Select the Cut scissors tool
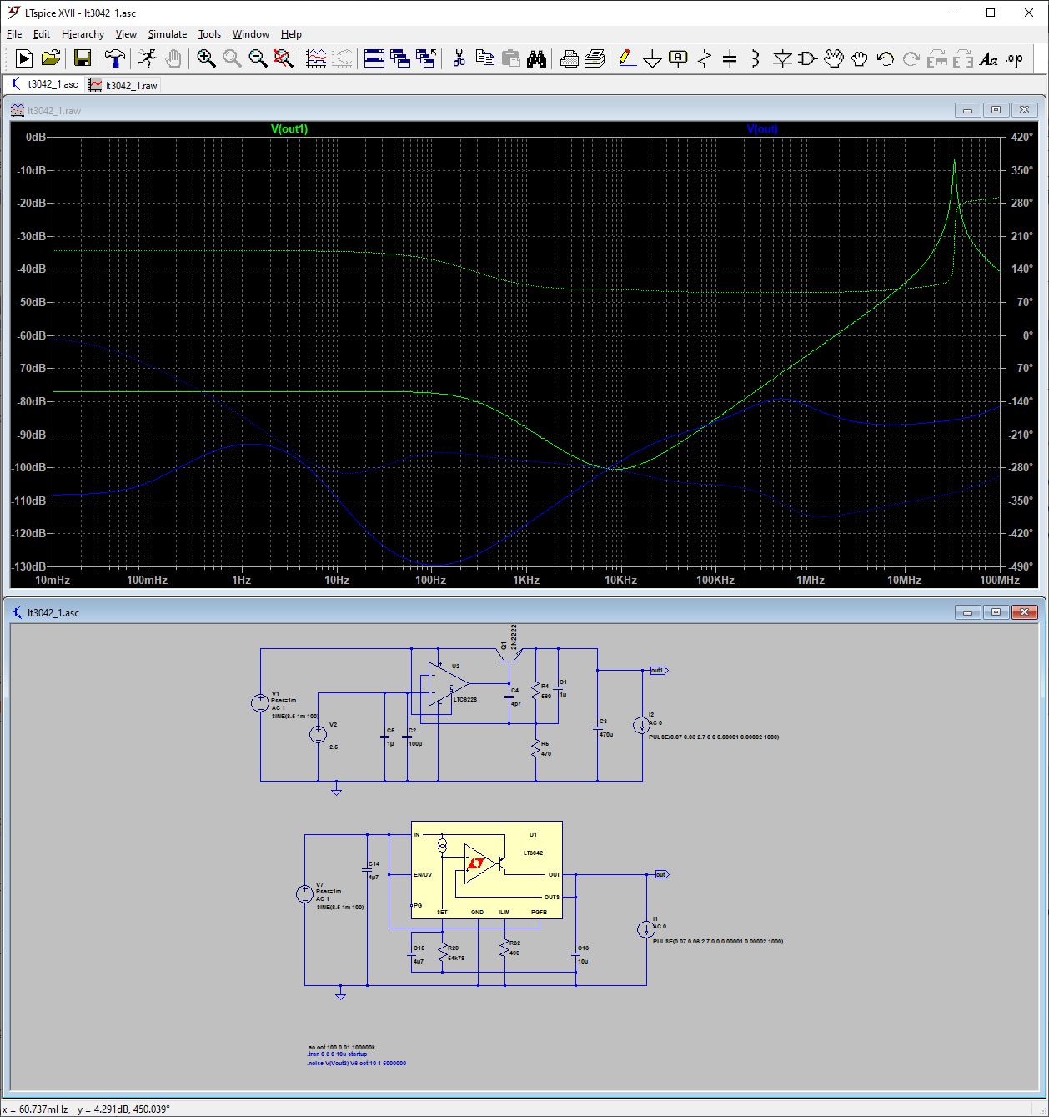This screenshot has width=1049, height=1117. 459,58
